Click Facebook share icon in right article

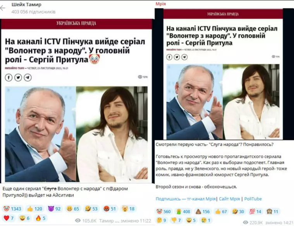169,57
